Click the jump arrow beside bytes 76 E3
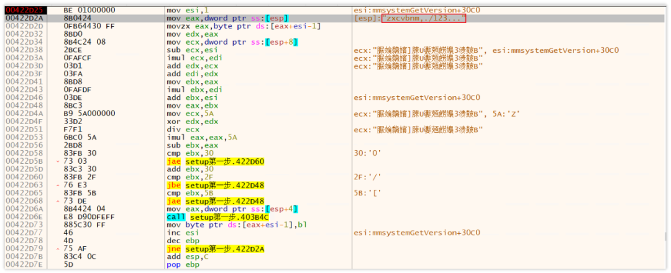 pyautogui.click(x=57, y=184)
